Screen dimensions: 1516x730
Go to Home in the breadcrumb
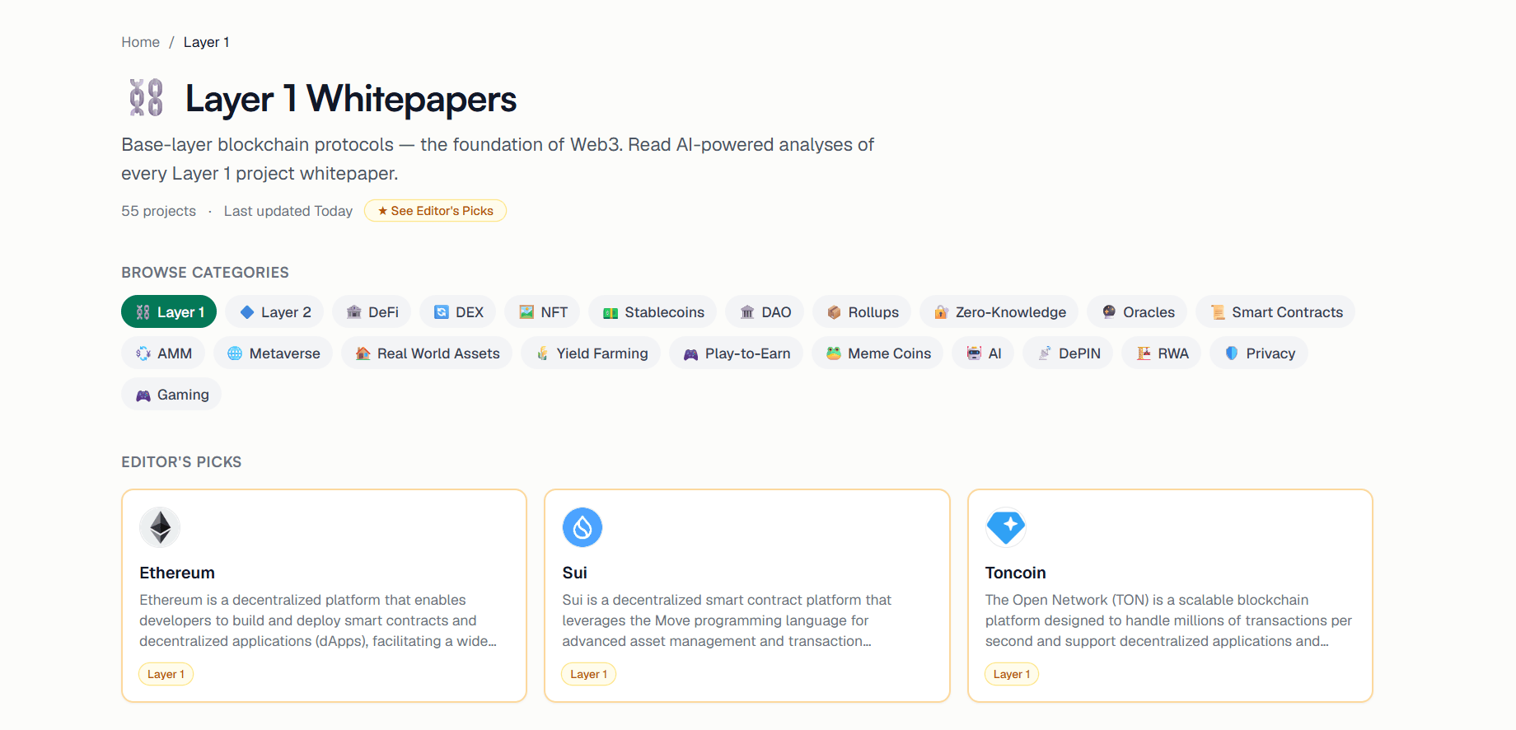pyautogui.click(x=141, y=42)
